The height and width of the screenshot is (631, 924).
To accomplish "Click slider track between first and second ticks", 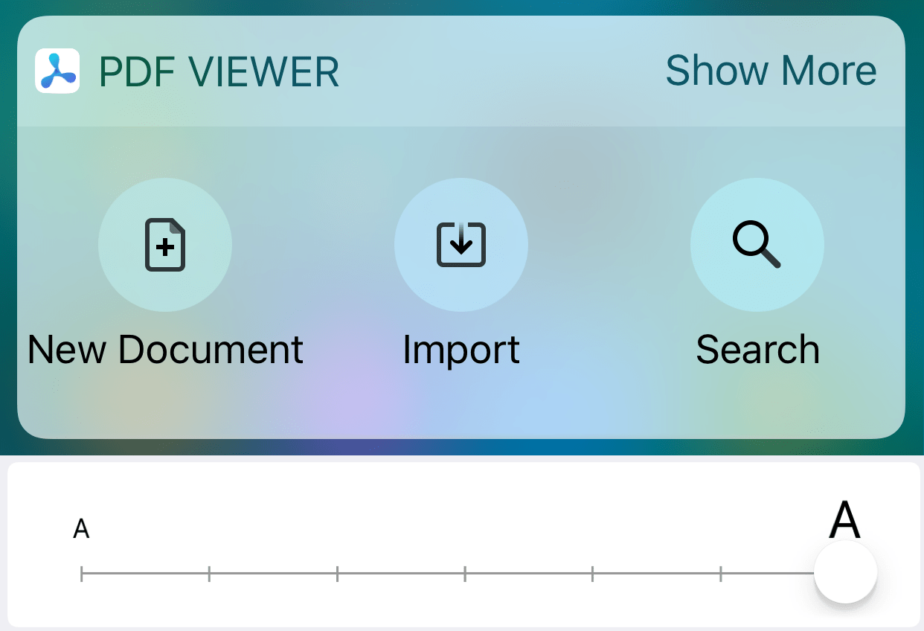I will click(145, 573).
